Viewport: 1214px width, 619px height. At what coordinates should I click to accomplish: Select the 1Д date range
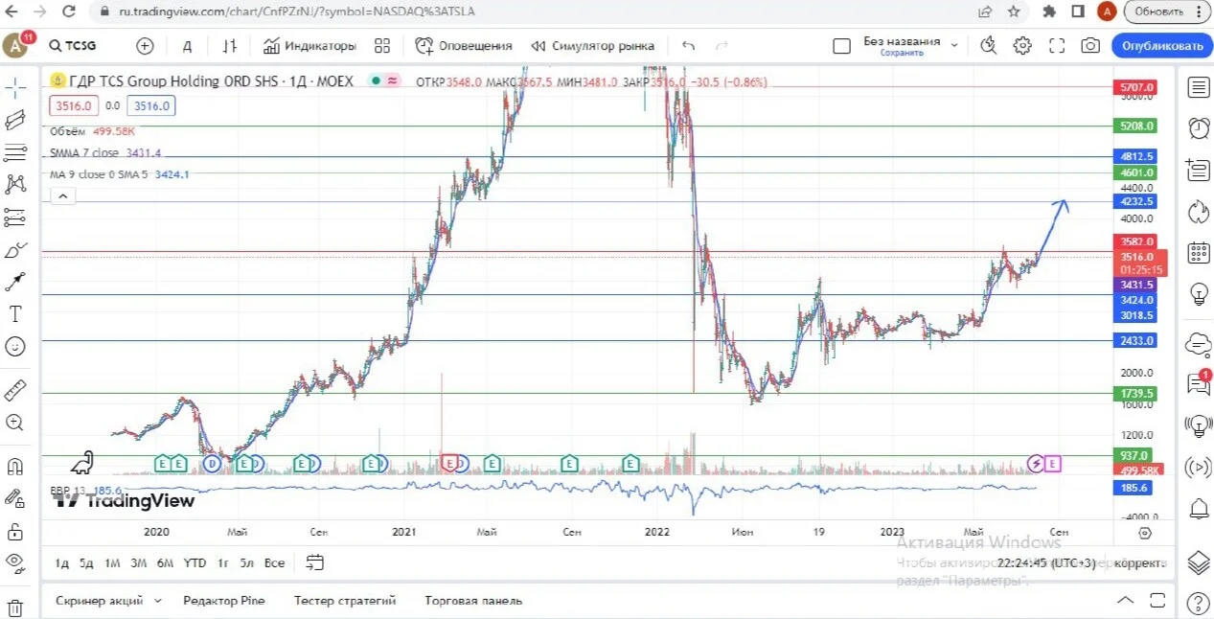coord(61,562)
